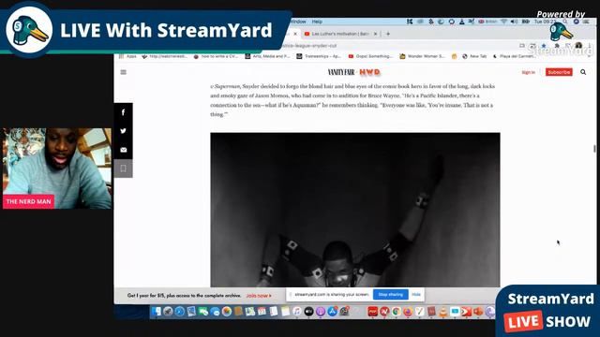
Task: Open PowerPoint from the dock
Action: point(478,312)
